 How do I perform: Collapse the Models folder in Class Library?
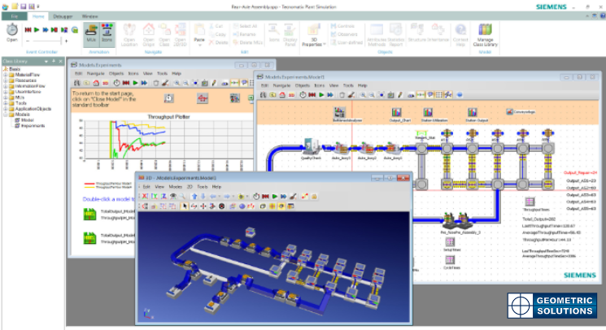[x=6, y=115]
